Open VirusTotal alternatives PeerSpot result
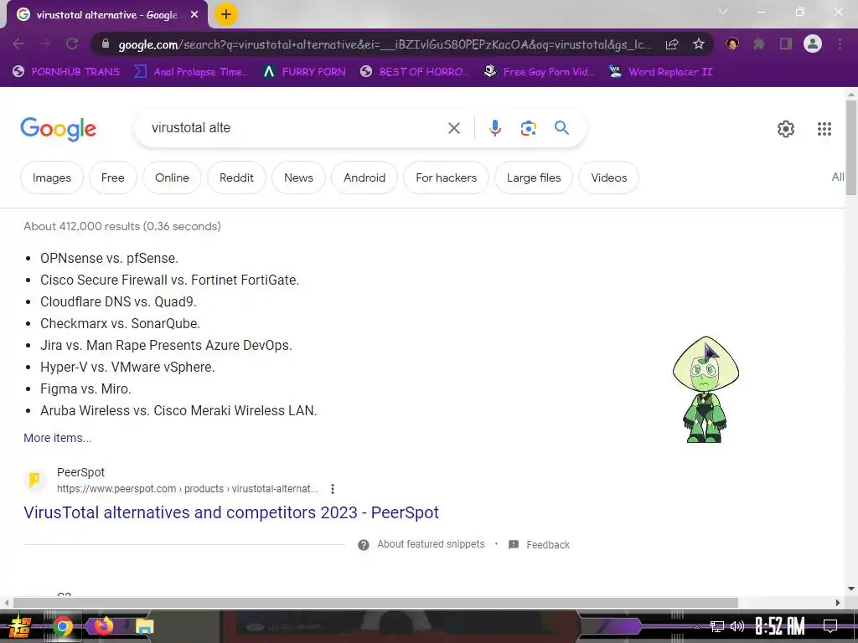This screenshot has height=643, width=858. pyautogui.click(x=231, y=512)
